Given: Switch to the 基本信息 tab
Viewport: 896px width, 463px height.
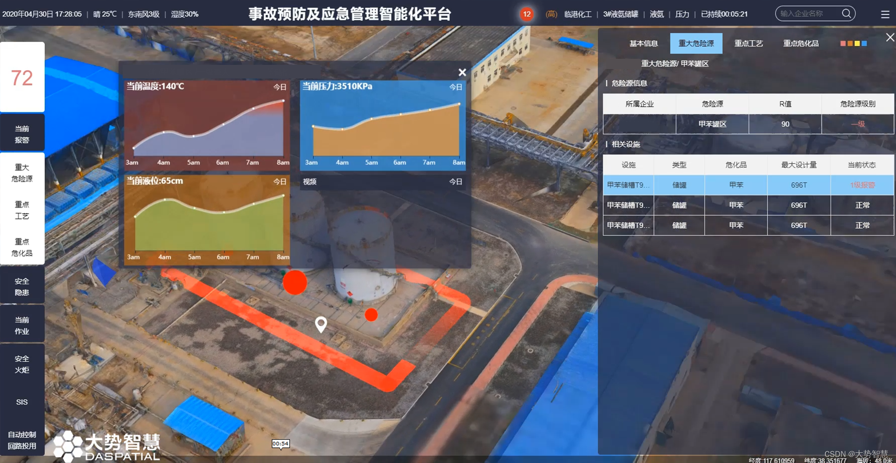Looking at the screenshot, I should pos(644,43).
